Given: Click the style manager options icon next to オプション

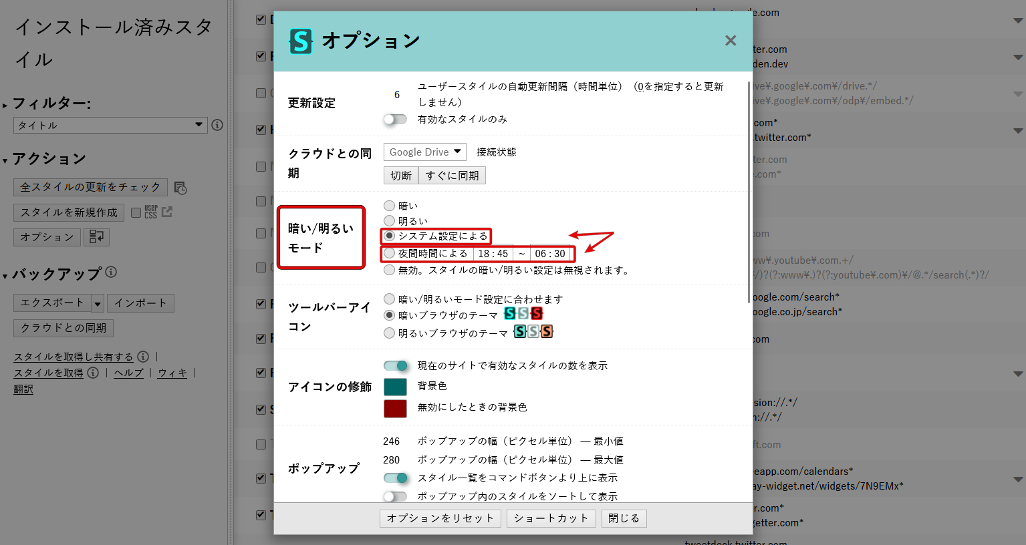Looking at the screenshot, I should tap(97, 237).
